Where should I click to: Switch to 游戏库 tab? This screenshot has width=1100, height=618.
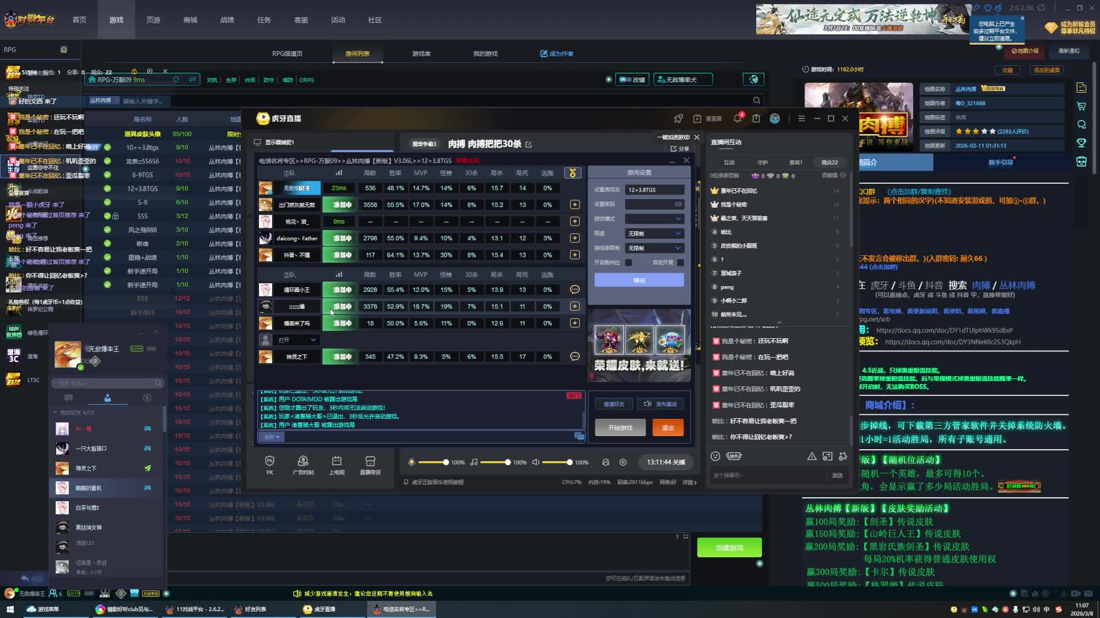pos(421,54)
